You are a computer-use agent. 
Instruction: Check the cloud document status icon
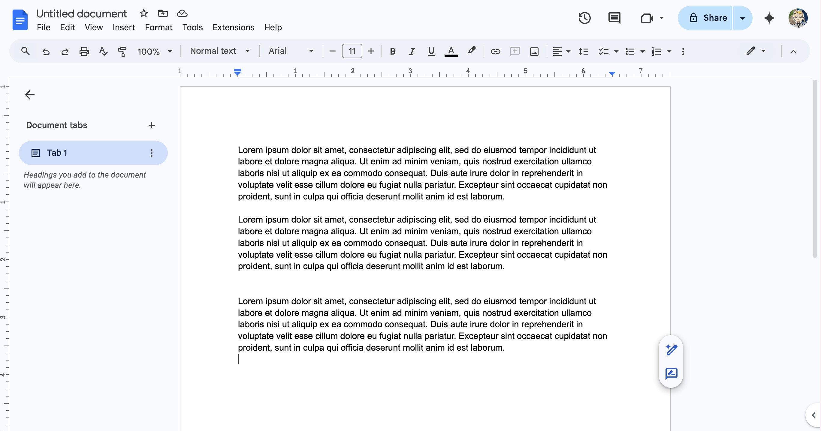(x=182, y=13)
